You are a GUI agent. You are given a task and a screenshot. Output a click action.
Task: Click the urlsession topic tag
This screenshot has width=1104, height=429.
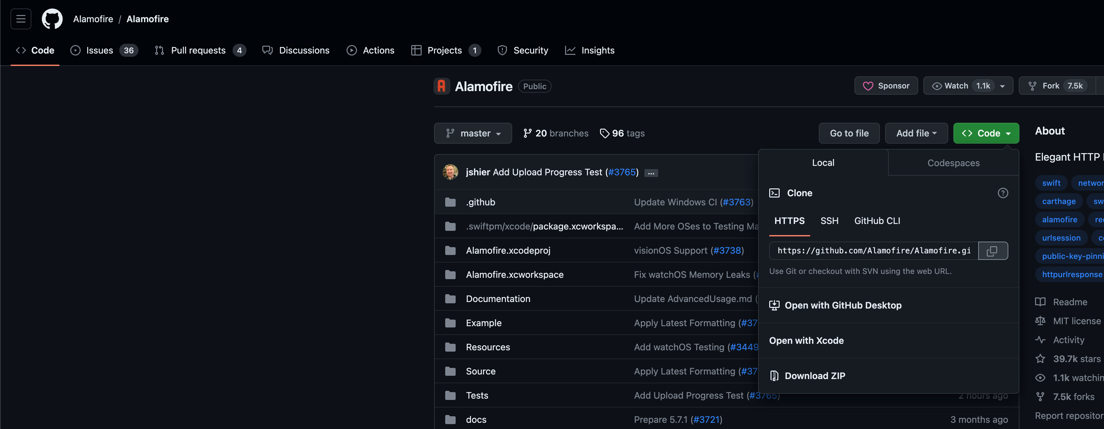[1061, 238]
